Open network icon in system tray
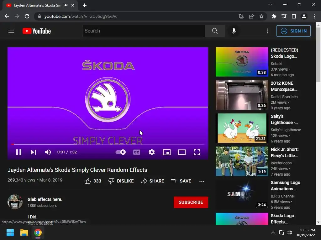 (x=282, y=232)
